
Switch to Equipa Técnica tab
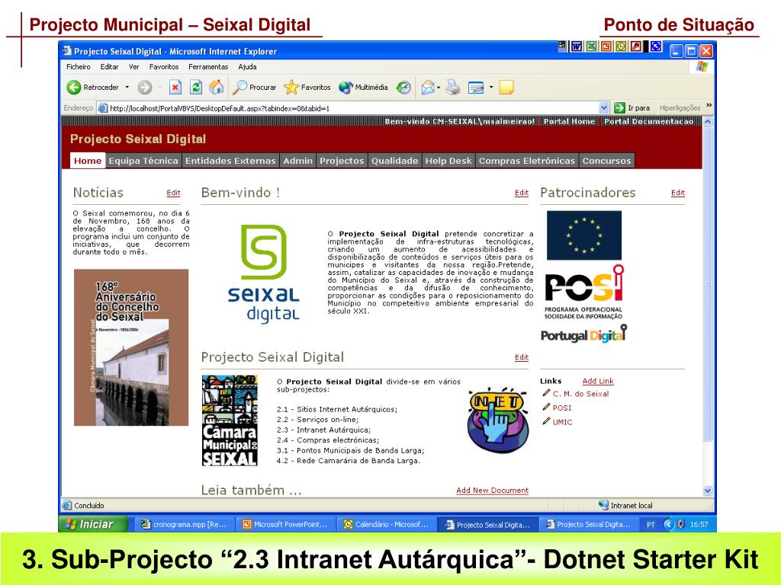[x=143, y=161]
